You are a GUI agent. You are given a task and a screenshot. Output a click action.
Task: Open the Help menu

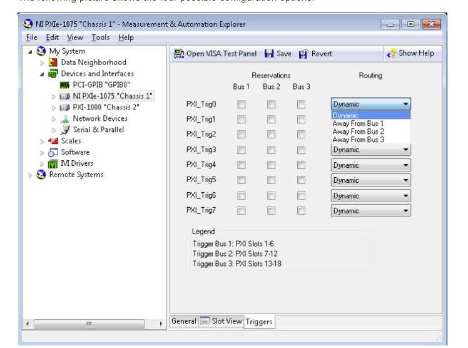coord(126,38)
